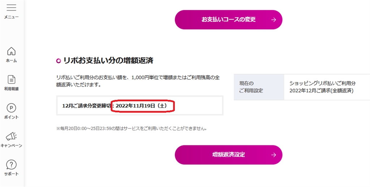Open the 利用明細 document icon
370x187 pixels.
pyautogui.click(x=12, y=80)
